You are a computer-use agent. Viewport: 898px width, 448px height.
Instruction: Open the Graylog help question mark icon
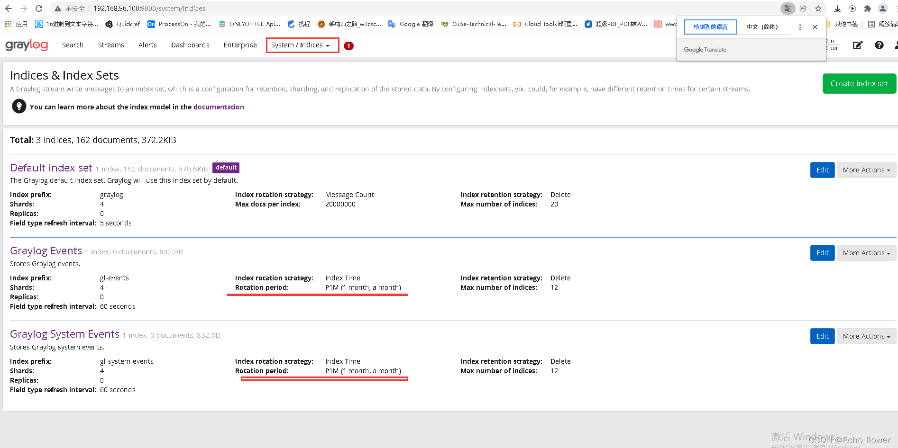point(879,45)
